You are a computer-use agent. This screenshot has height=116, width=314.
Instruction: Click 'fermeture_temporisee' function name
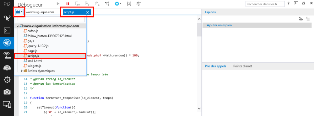[63, 98]
